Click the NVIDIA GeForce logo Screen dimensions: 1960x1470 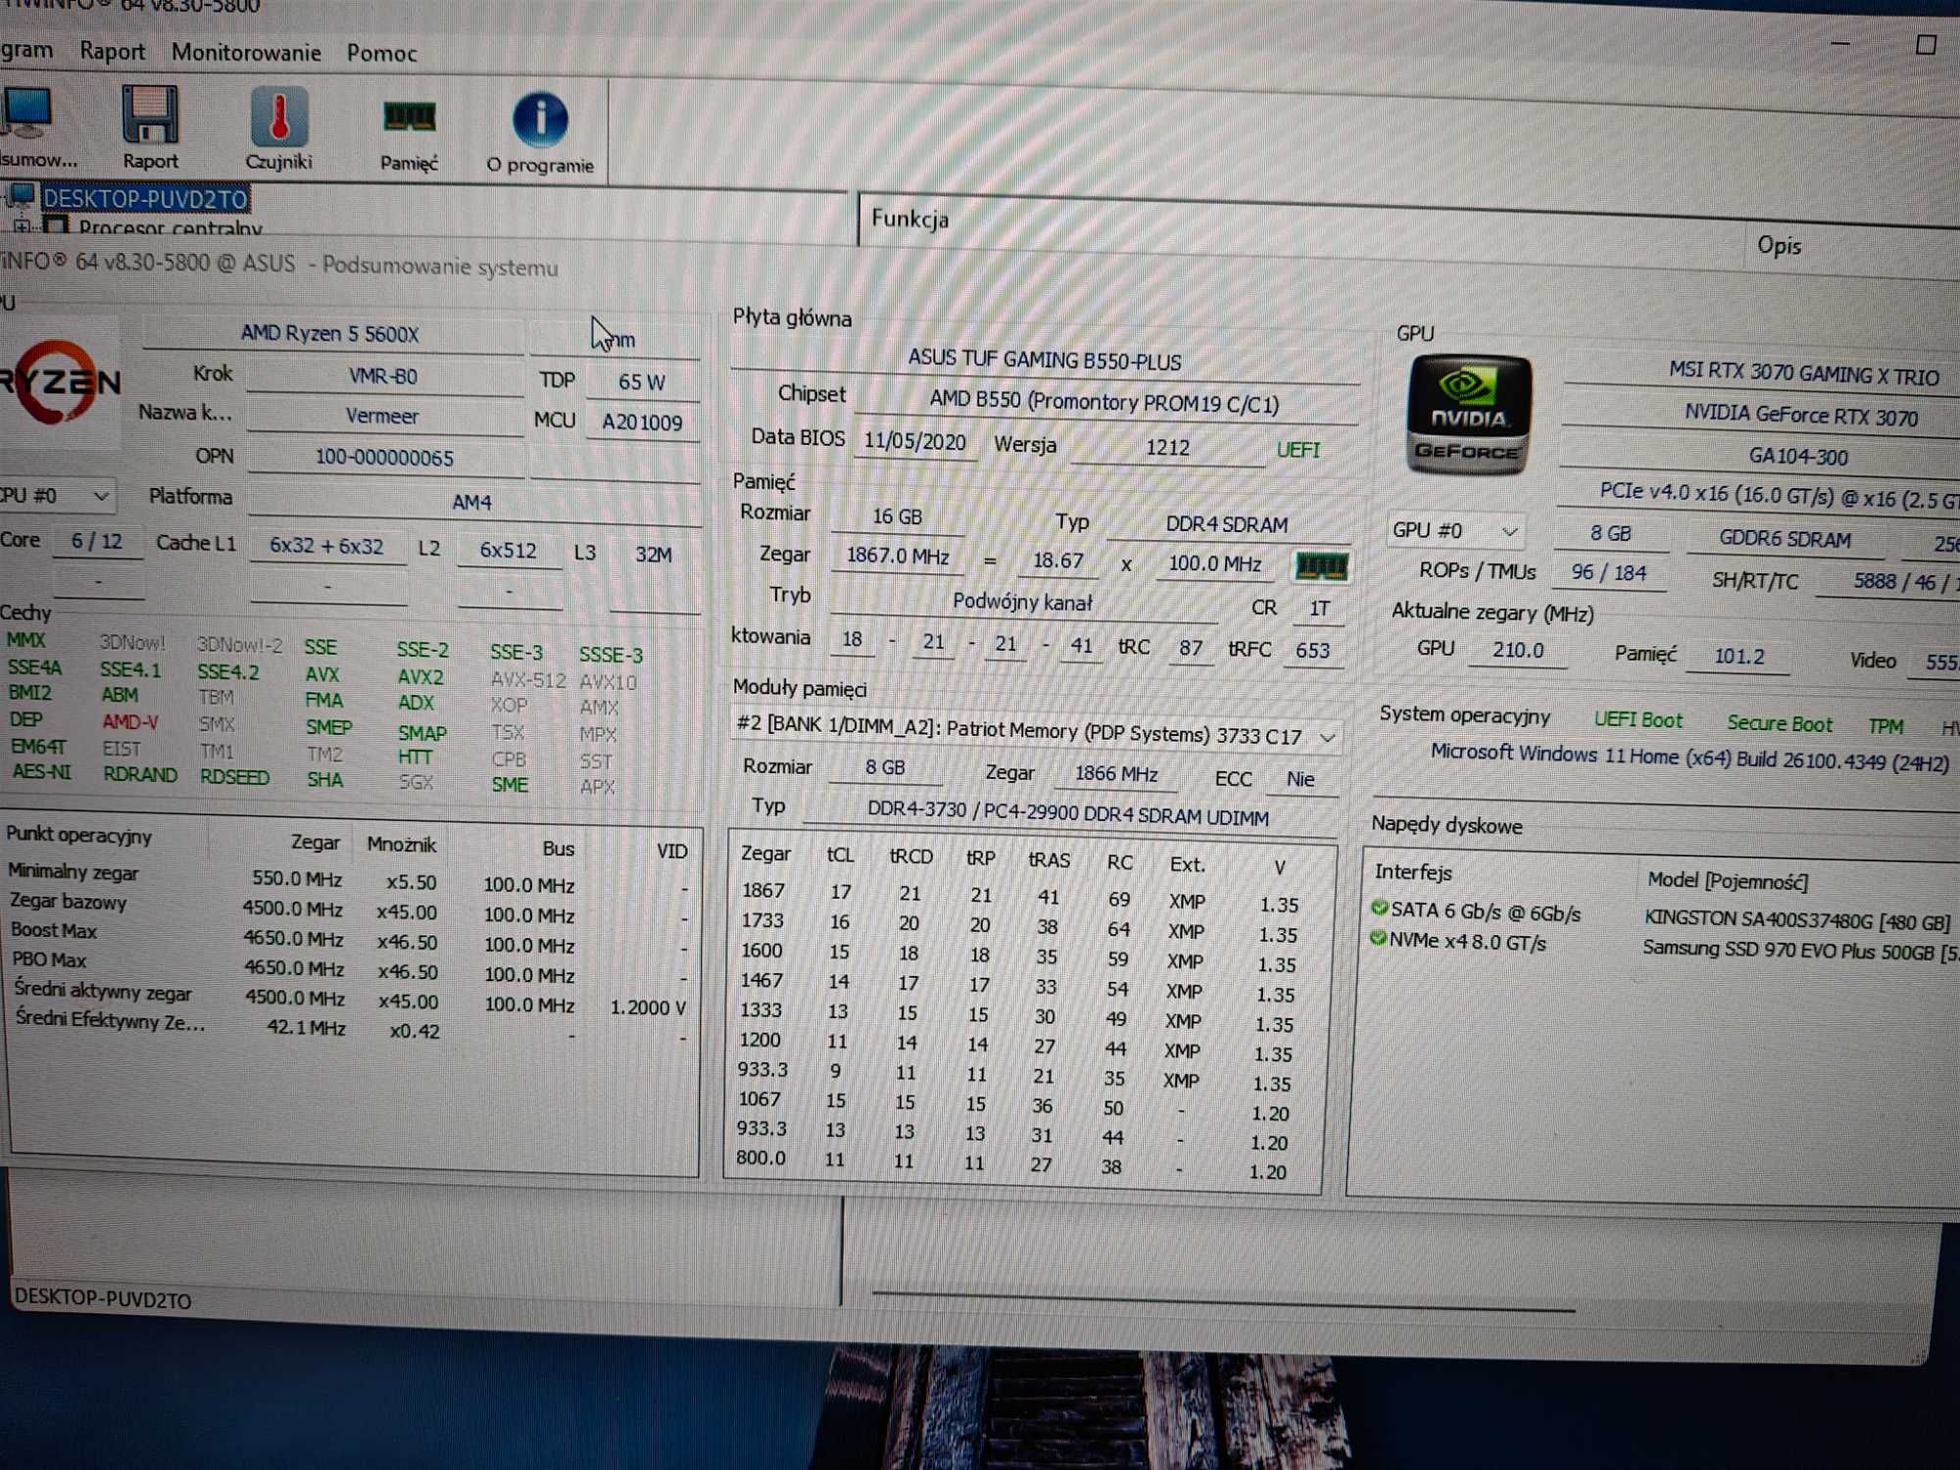[1468, 416]
